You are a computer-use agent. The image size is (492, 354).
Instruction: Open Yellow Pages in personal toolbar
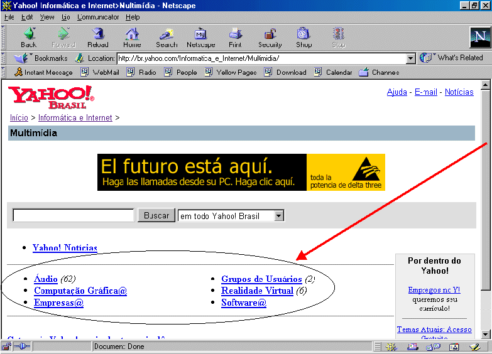231,72
